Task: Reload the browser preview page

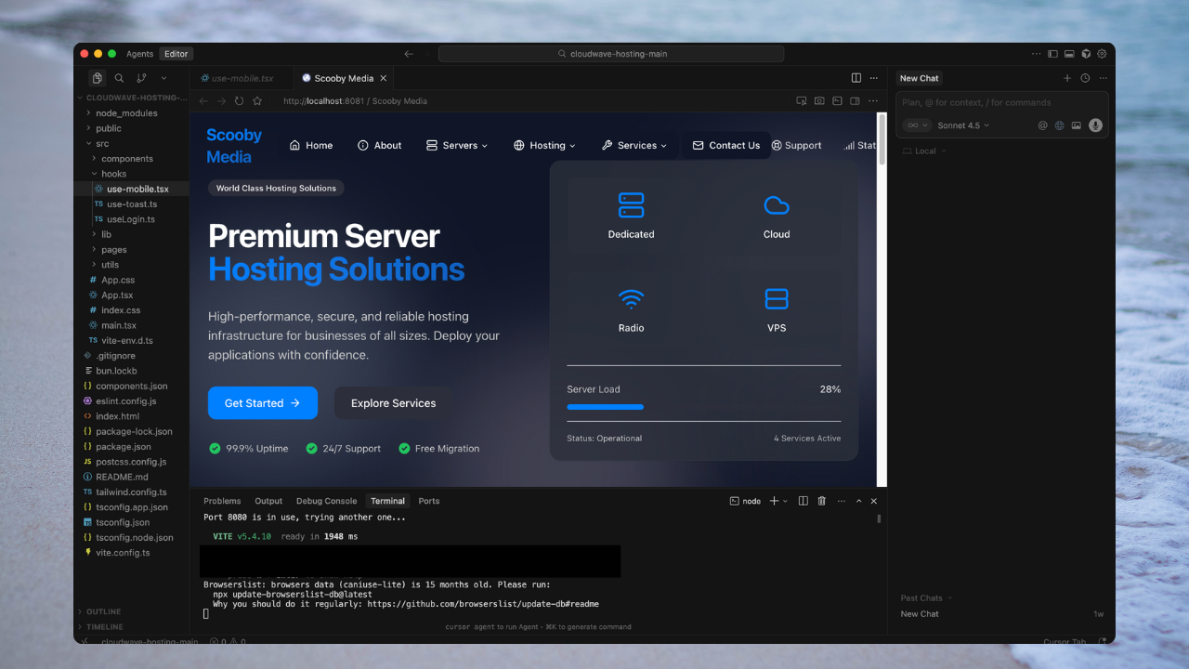Action: pyautogui.click(x=239, y=100)
